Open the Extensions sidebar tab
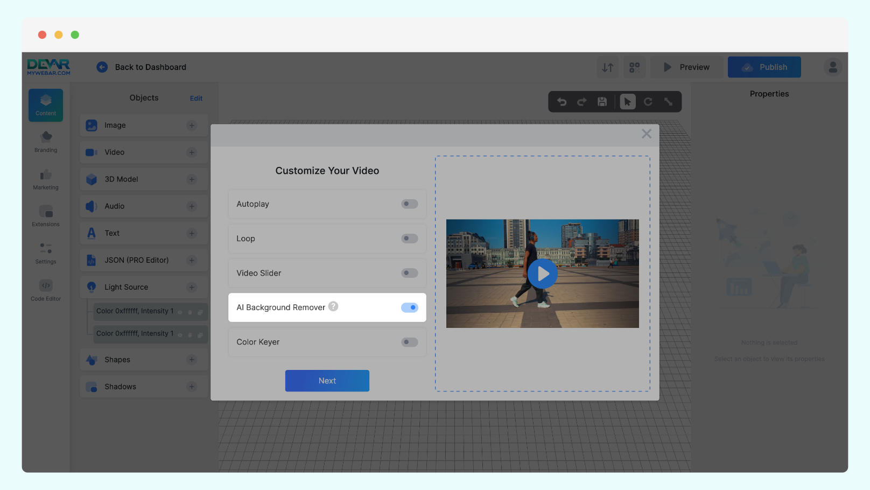This screenshot has height=490, width=870. (x=46, y=216)
